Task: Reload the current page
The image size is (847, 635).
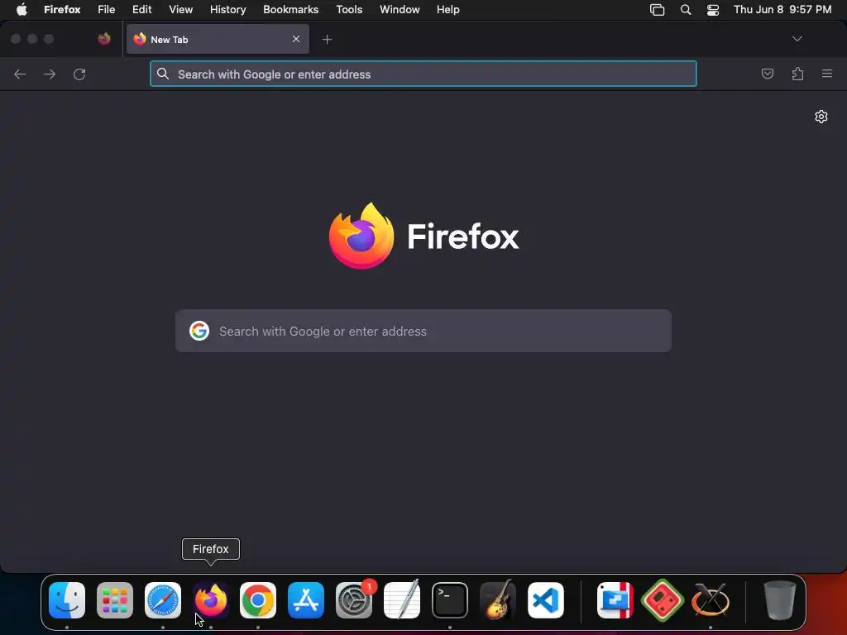Action: click(79, 74)
